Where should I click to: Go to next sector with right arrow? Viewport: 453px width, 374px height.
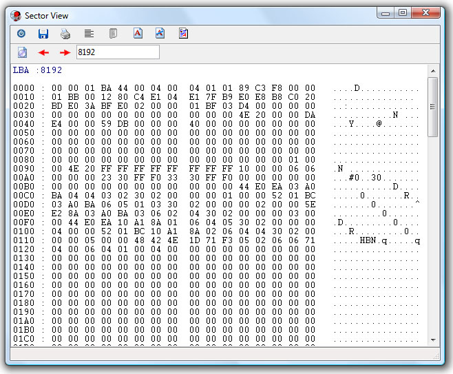point(65,52)
